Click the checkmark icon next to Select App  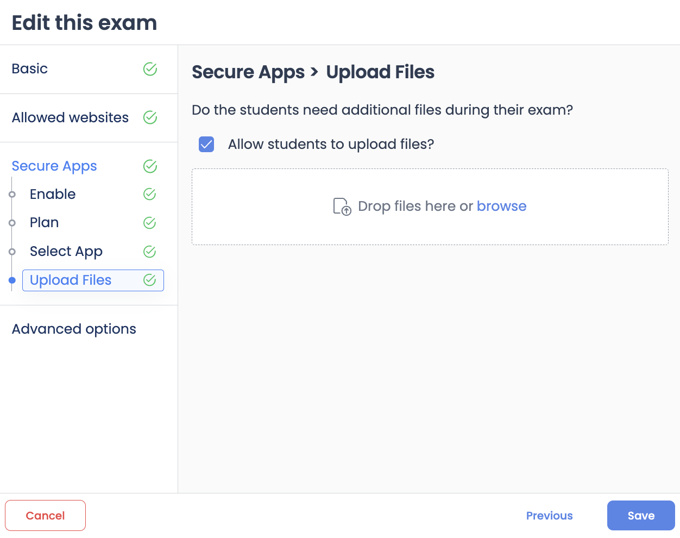coord(149,252)
